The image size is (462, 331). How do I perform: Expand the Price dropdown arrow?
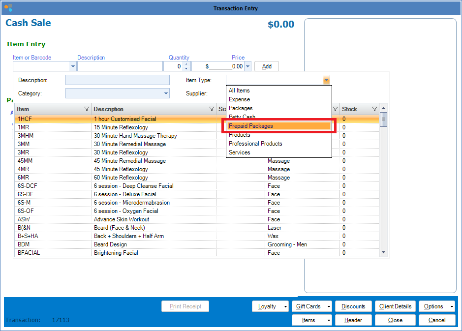pos(247,66)
